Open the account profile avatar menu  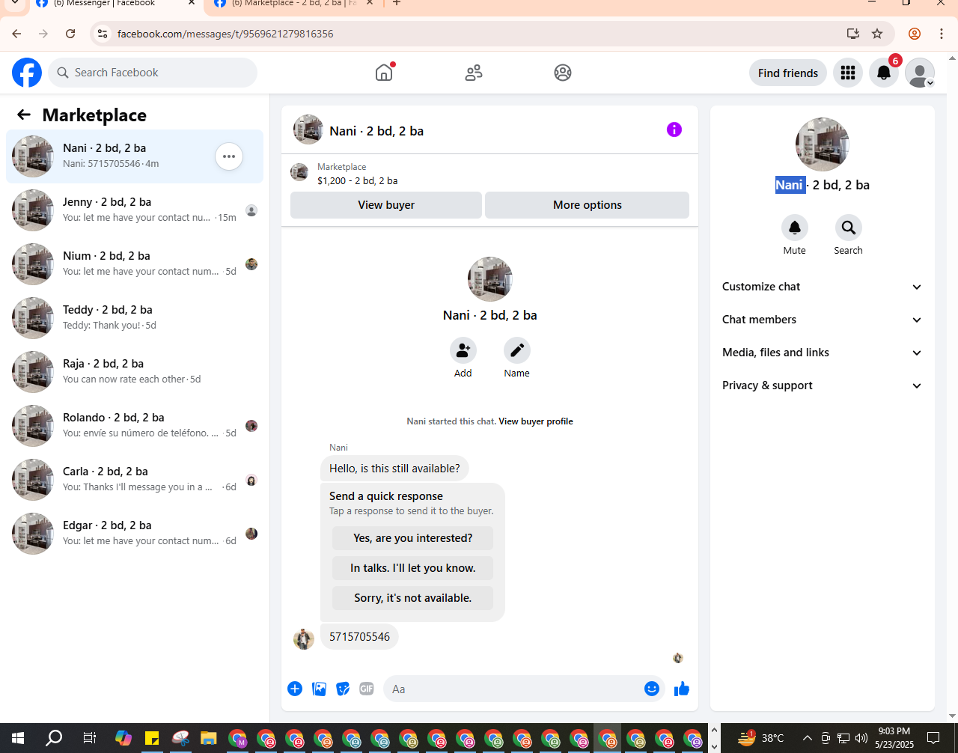click(920, 73)
